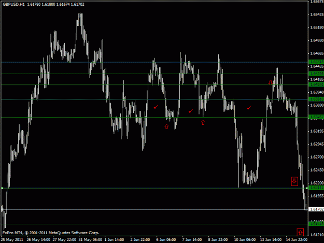
Task: Grab the left handle of the 1.62111 line
Action: click(2, 188)
